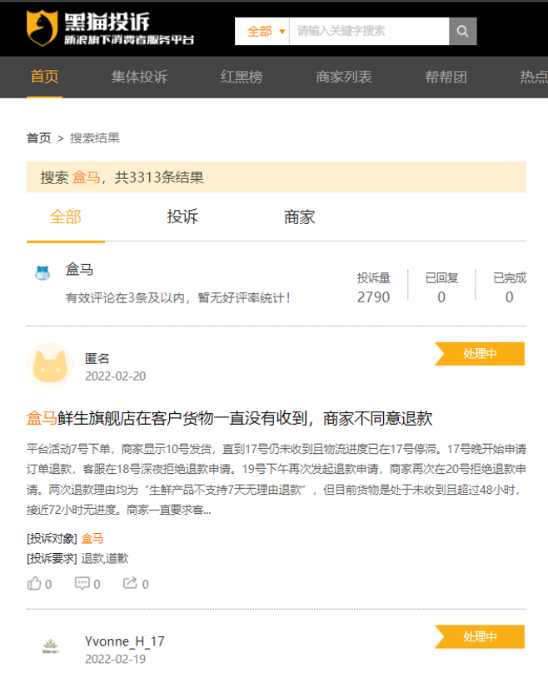Open the complaint titled 盒马鲜生旗舰店
Screen dimensions: 548x678
(230, 418)
